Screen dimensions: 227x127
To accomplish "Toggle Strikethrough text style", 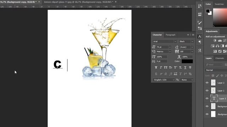I will (190, 67).
